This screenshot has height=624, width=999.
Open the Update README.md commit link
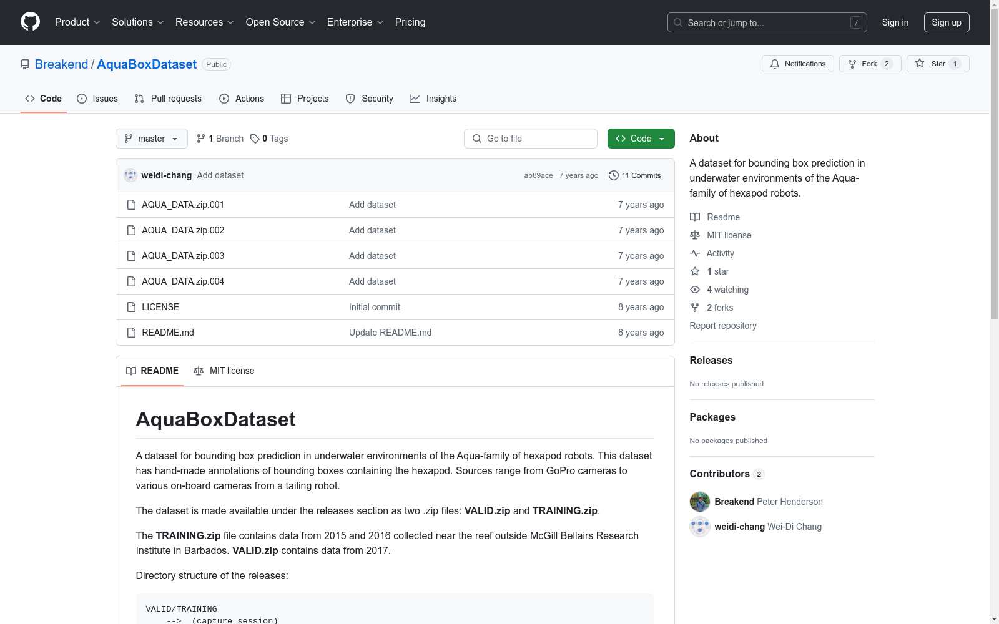pyautogui.click(x=390, y=333)
